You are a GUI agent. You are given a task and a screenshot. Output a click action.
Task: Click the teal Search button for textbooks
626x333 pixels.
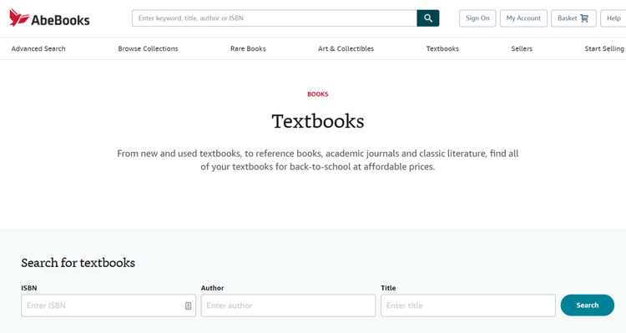pyautogui.click(x=588, y=305)
